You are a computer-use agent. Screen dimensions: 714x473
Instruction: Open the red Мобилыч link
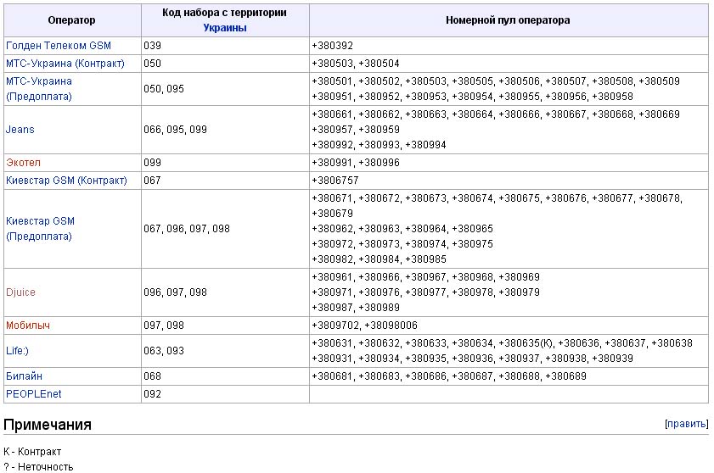coord(28,326)
